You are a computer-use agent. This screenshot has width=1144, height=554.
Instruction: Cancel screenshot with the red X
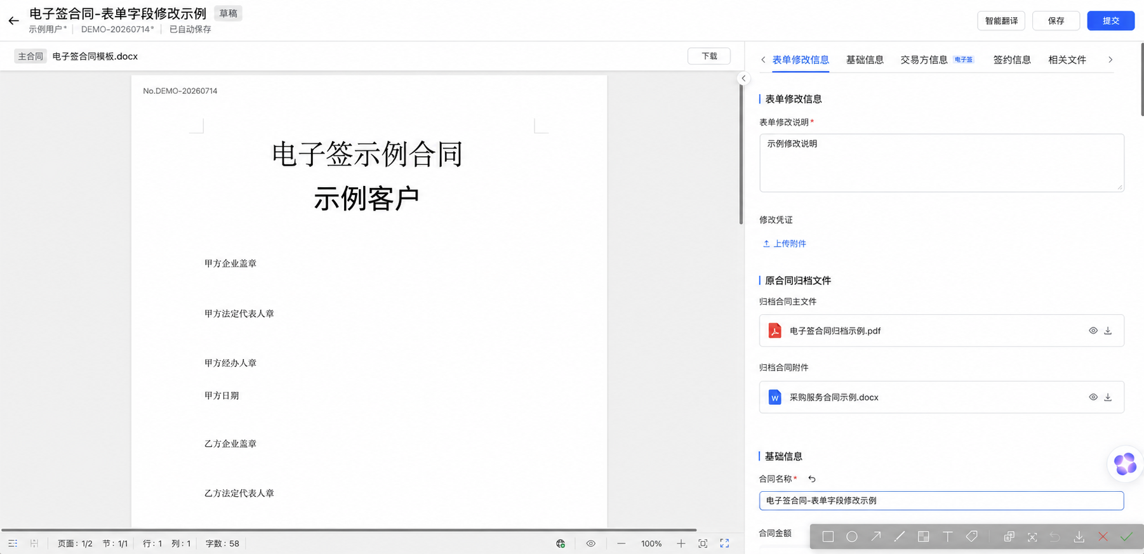[x=1103, y=537]
